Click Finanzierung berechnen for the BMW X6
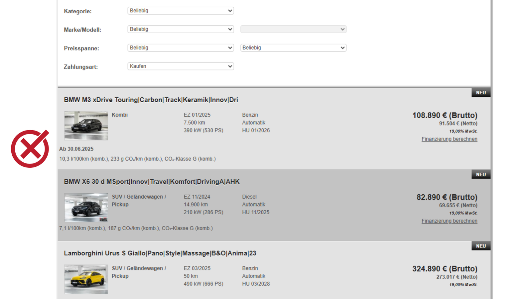This screenshot has height=299, width=532. [449, 221]
